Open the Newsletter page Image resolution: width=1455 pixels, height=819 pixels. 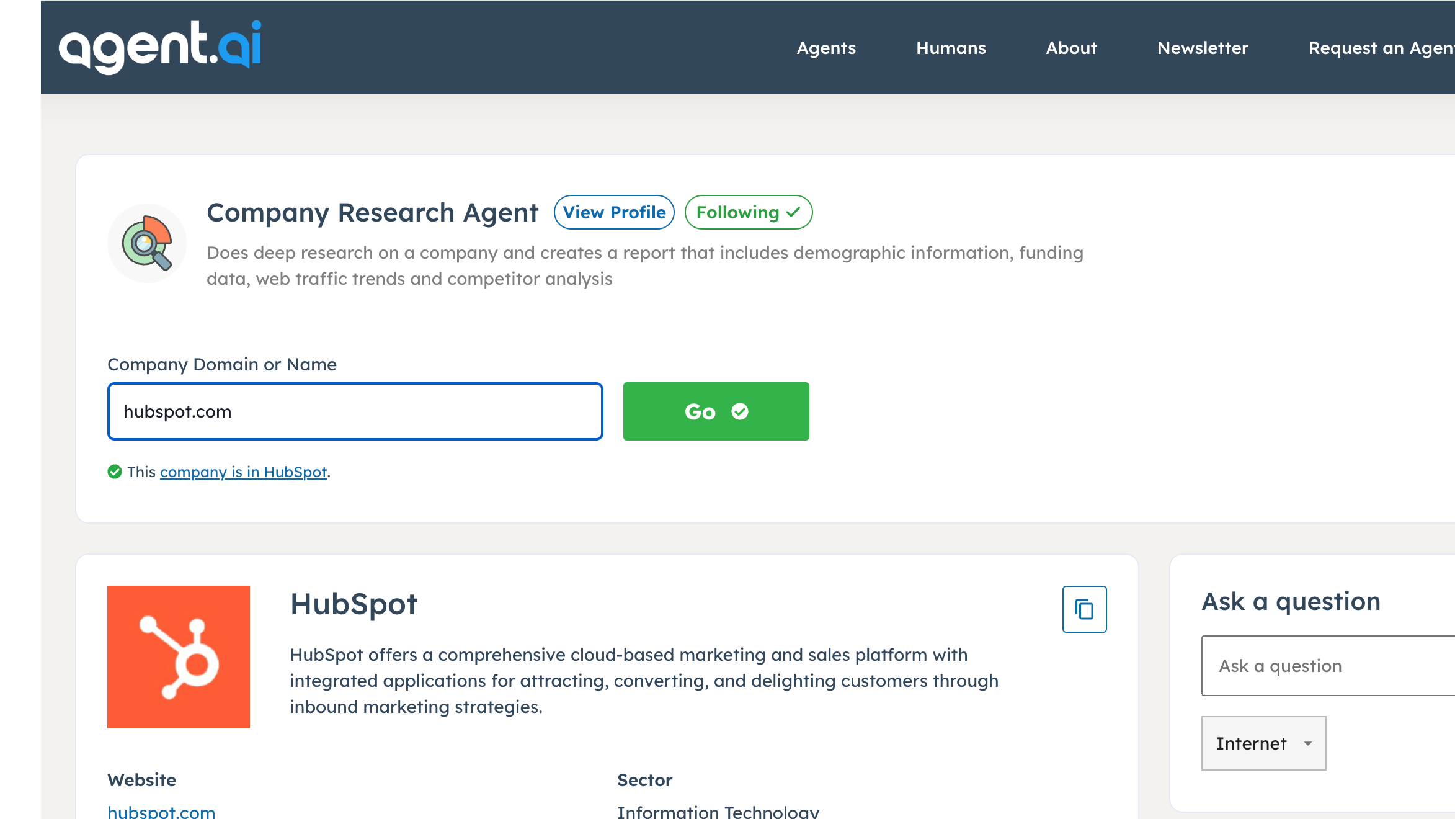click(1203, 48)
